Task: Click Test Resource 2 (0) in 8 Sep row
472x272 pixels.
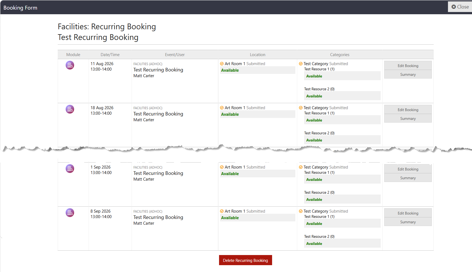Action: [319, 237]
